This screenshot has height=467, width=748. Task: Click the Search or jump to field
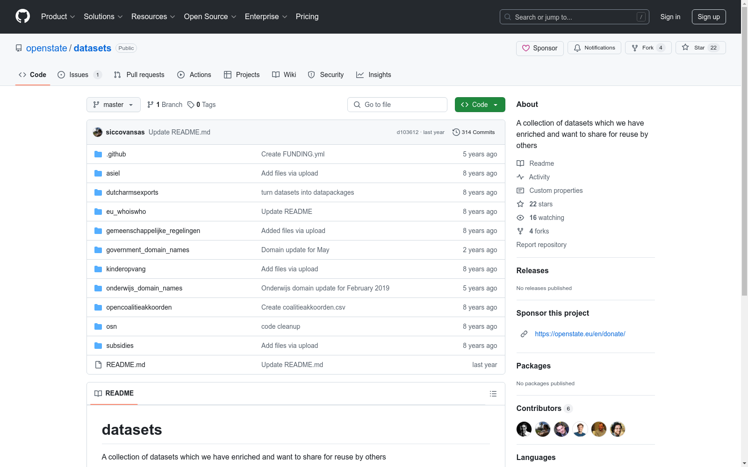(x=575, y=17)
